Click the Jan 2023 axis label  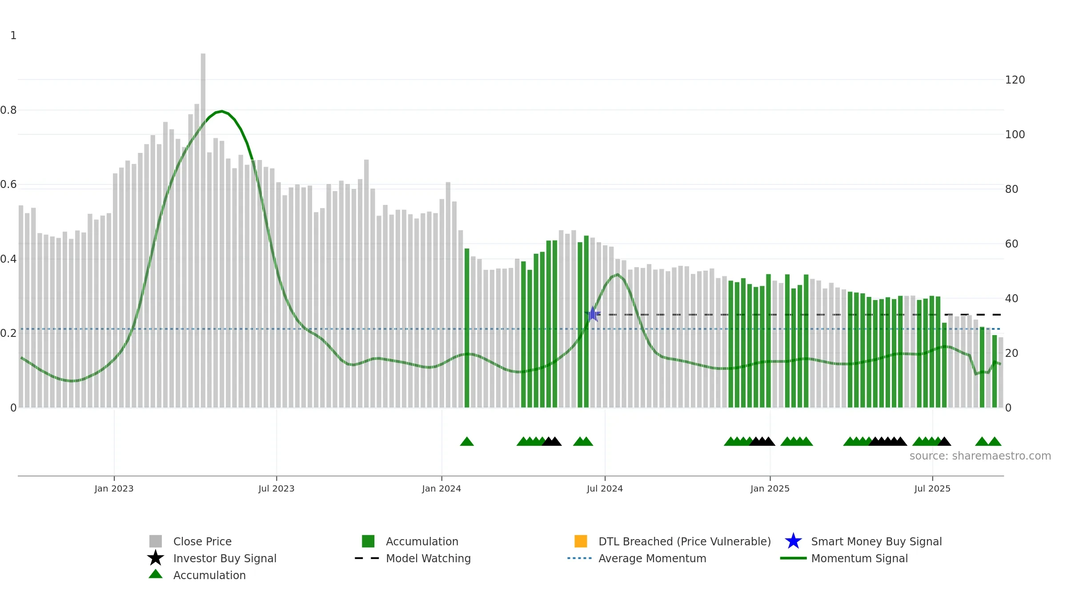pos(114,489)
